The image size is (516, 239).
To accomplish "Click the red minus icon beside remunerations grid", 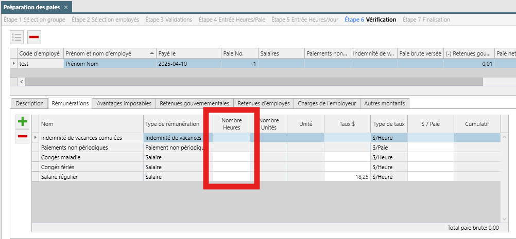I will click(x=23, y=136).
